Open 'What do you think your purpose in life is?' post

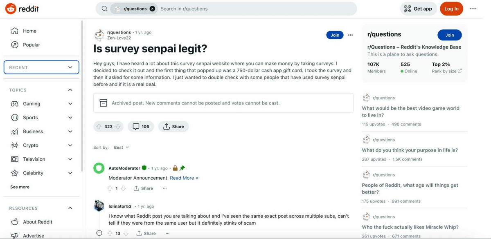tap(410, 150)
